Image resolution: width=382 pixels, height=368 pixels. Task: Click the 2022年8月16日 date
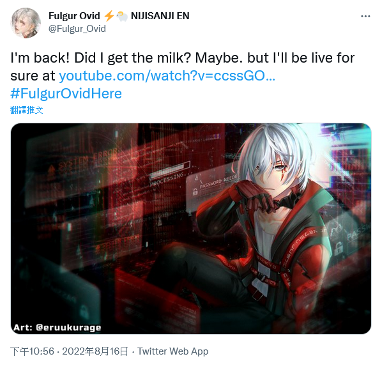tap(95, 351)
